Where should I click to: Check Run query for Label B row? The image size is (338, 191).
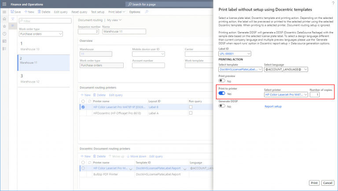click(191, 107)
